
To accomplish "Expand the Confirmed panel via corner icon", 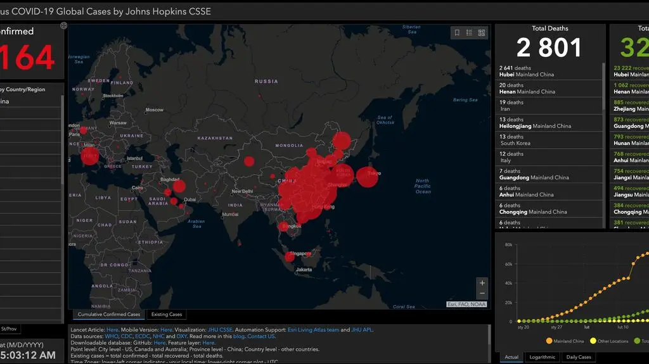I will pyautogui.click(x=64, y=26).
